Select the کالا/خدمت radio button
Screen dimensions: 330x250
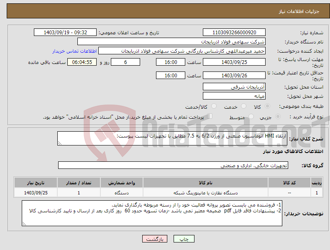click(214, 106)
